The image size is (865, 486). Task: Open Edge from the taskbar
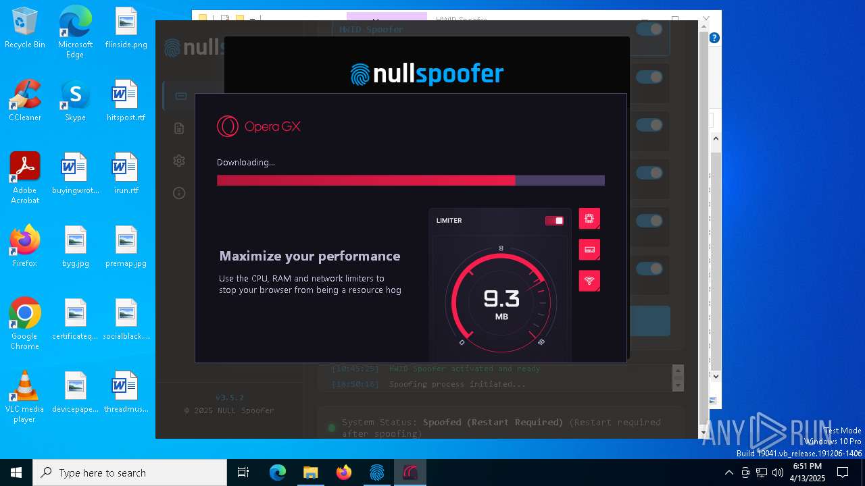(278, 473)
